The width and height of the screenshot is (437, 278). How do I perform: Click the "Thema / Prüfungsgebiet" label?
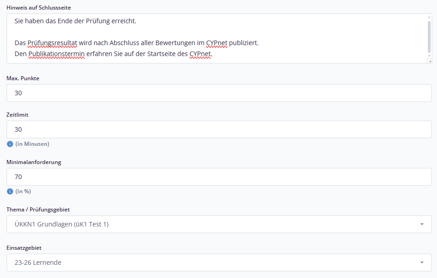click(38, 210)
